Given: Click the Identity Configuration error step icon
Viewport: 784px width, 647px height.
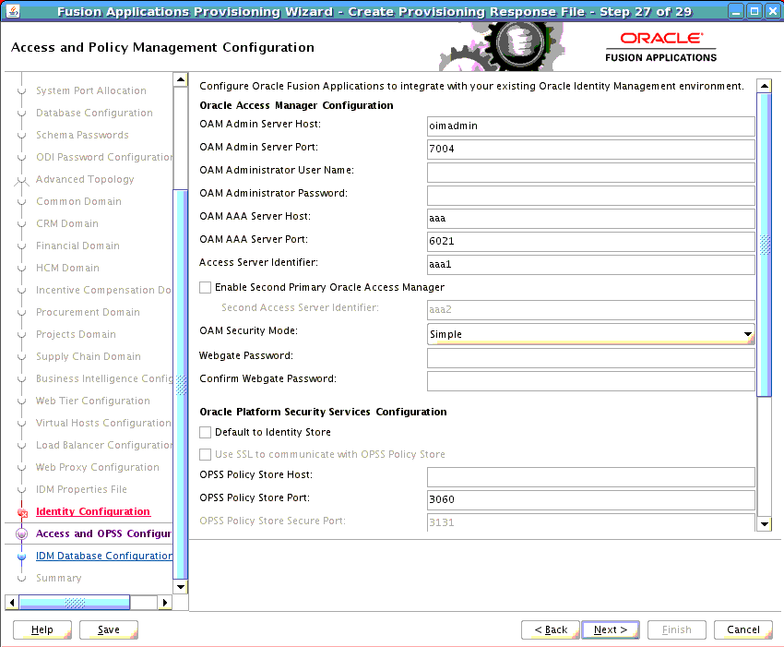Looking at the screenshot, I should click(x=22, y=512).
